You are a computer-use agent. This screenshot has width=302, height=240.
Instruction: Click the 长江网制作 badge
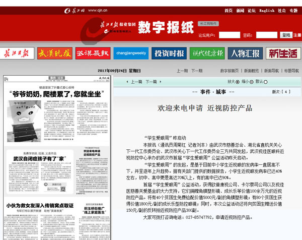coord(208,24)
